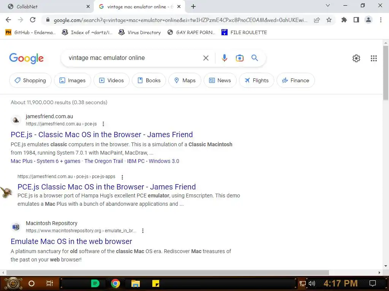Click the magnifier search button
This screenshot has width=389, height=291.
tap(255, 58)
